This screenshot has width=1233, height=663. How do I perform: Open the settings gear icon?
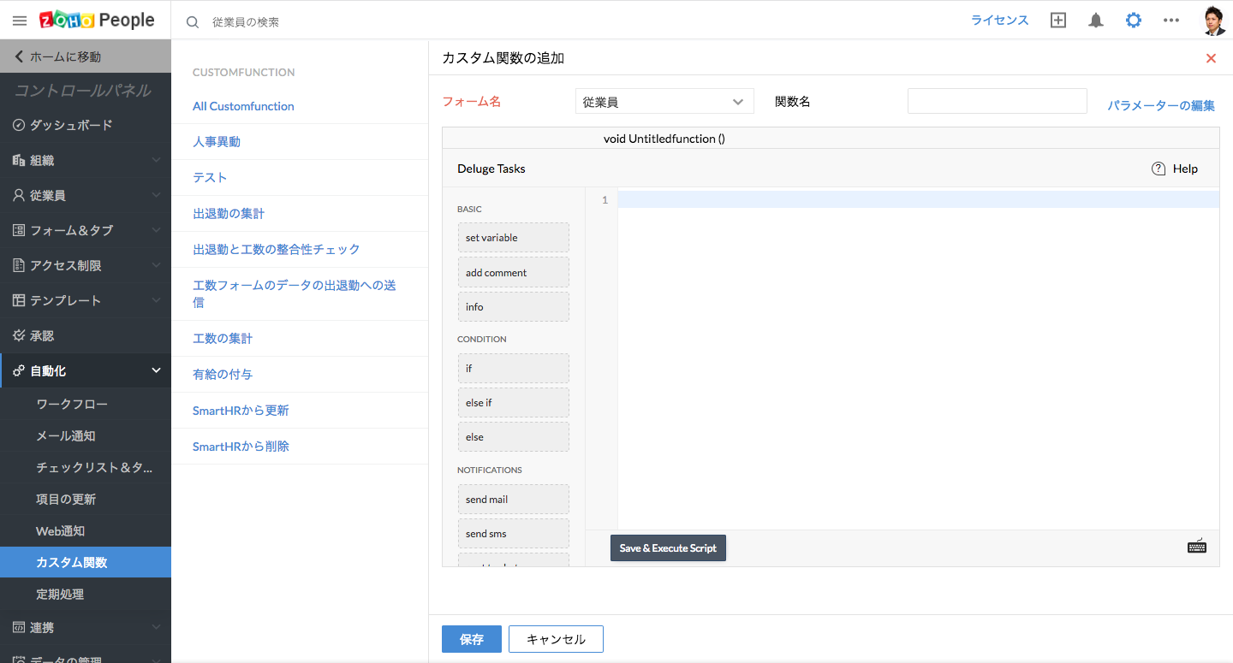[1133, 21]
